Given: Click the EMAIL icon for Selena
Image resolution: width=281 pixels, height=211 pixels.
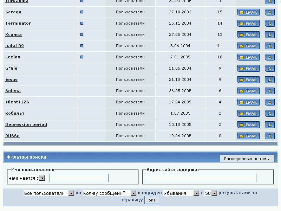Looking at the screenshot, I should [248, 91].
